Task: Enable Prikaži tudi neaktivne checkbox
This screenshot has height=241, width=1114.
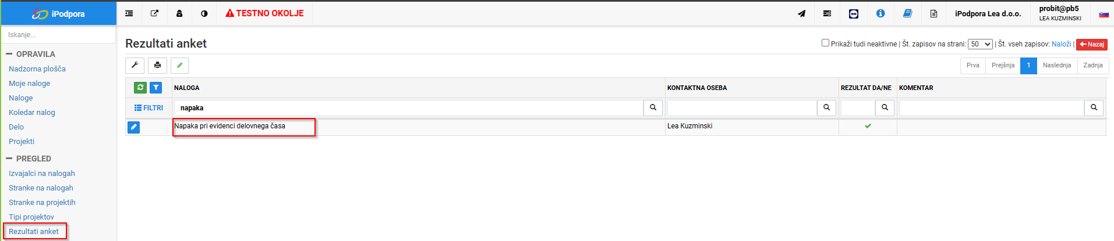Action: pos(825,43)
